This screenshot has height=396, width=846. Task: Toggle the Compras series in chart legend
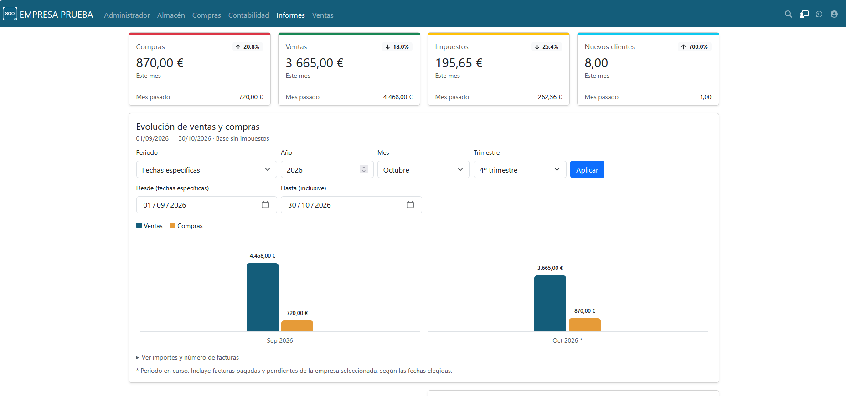click(186, 226)
